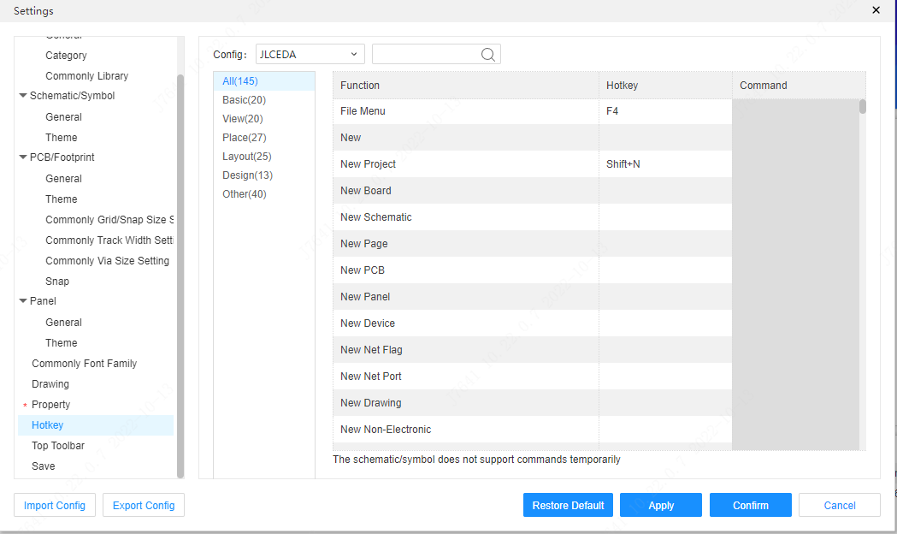Collapse the Panel section
This screenshot has height=534, width=897.
coord(24,301)
